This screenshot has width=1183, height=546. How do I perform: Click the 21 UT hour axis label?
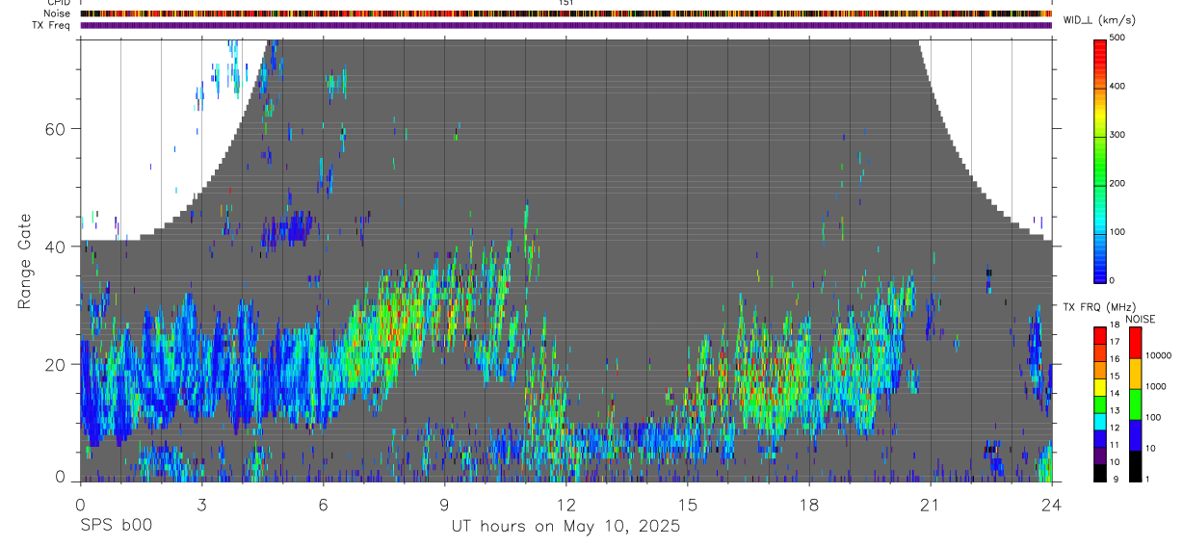(931, 504)
